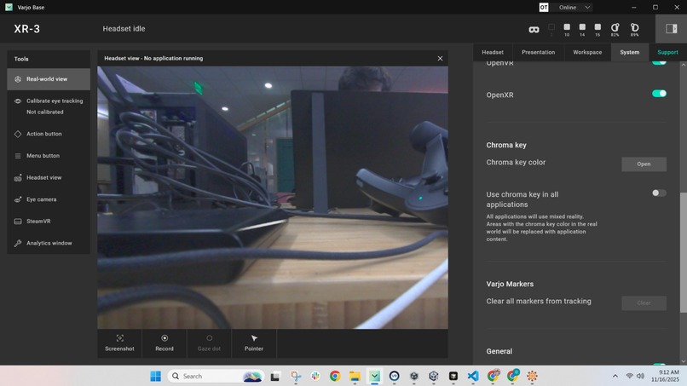This screenshot has width=687, height=386.
Task: Click the OT user avatar
Action: coord(543,7)
